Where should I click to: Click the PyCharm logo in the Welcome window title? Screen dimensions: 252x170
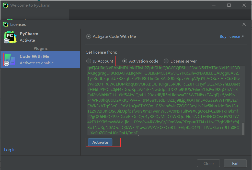5,5
